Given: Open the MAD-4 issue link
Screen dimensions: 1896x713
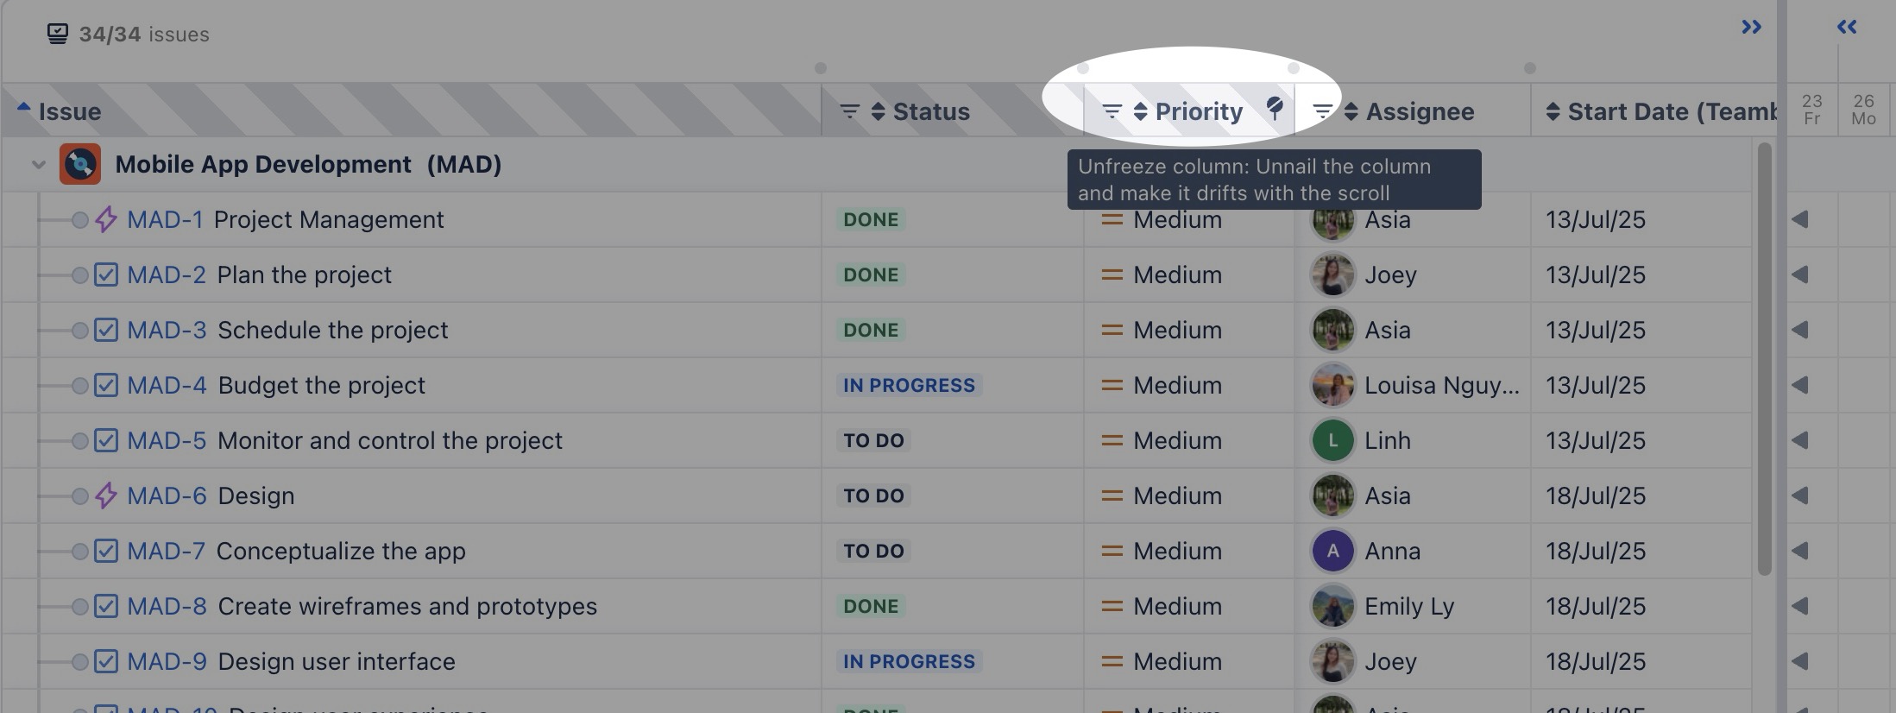Looking at the screenshot, I should [x=167, y=385].
